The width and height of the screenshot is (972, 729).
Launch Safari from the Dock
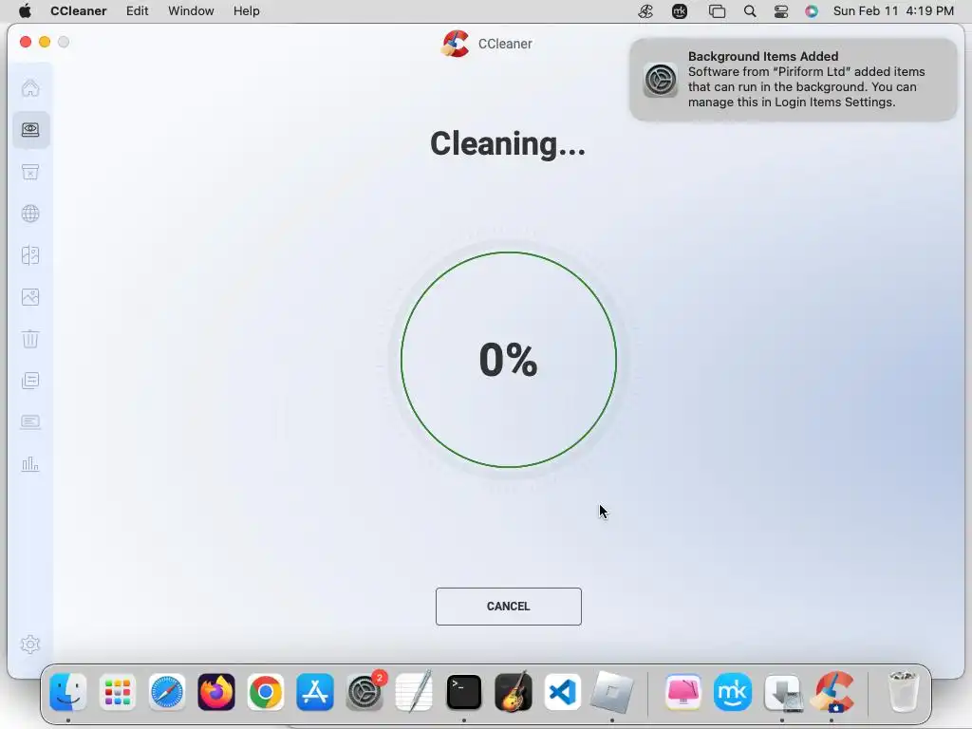(x=167, y=692)
